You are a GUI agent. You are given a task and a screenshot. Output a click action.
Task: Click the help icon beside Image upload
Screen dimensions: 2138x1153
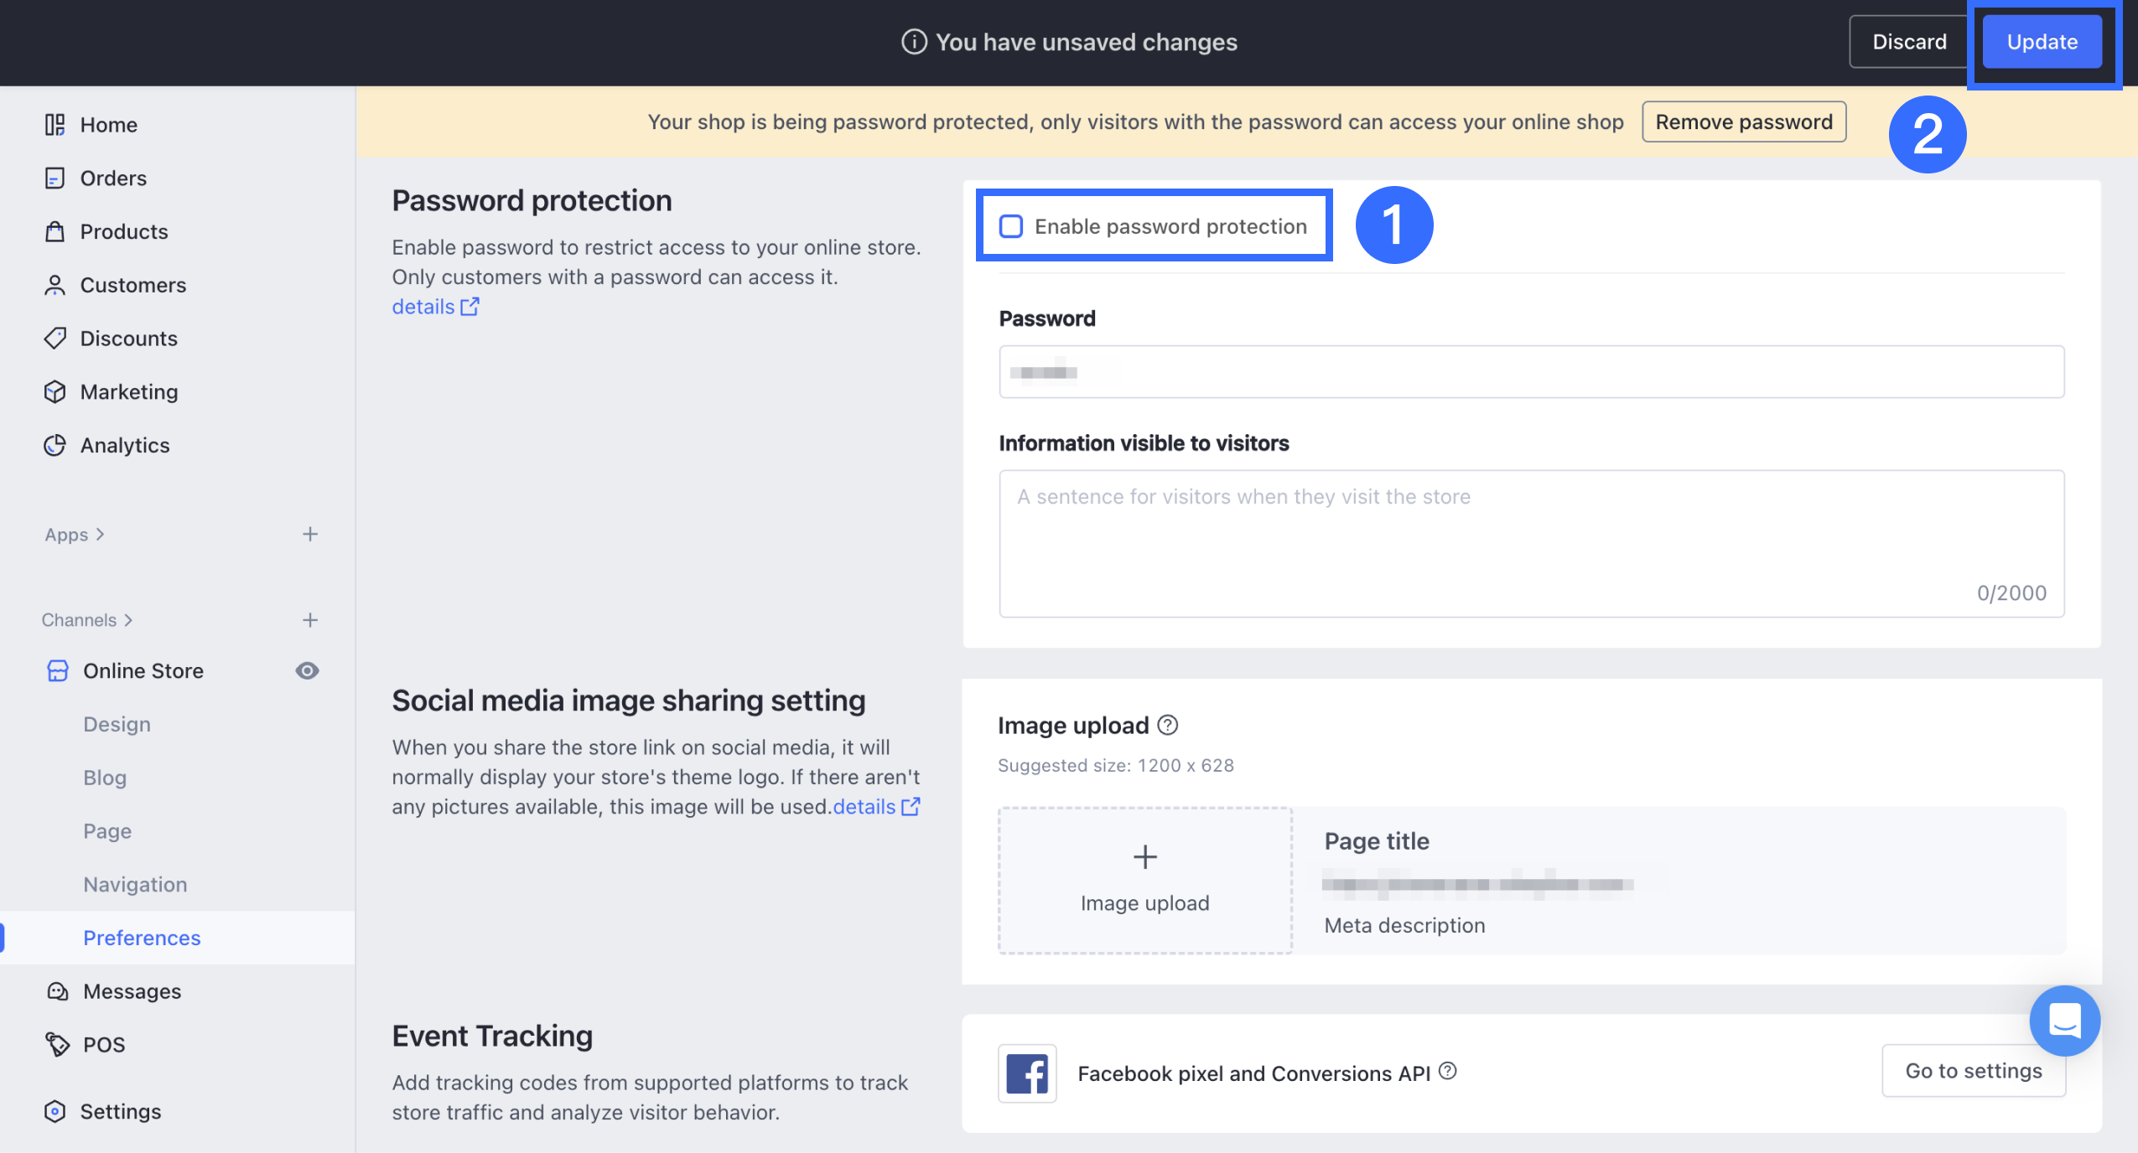1168,725
